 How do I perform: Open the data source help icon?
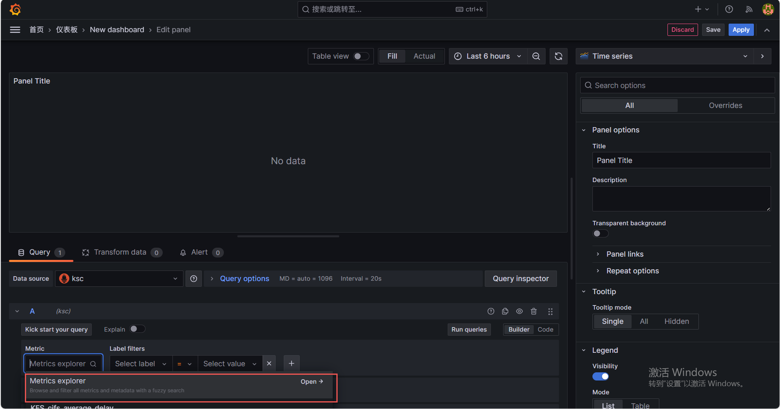pos(194,279)
